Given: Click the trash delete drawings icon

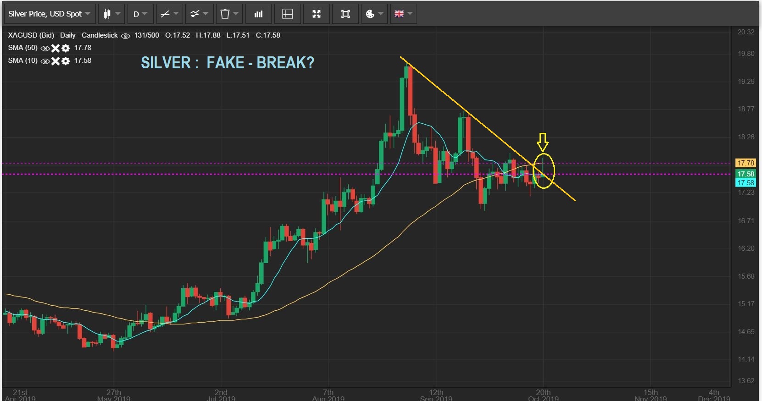Looking at the screenshot, I should click(x=229, y=14).
